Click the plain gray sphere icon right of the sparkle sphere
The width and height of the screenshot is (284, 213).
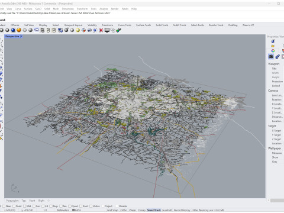[x=72, y=30]
